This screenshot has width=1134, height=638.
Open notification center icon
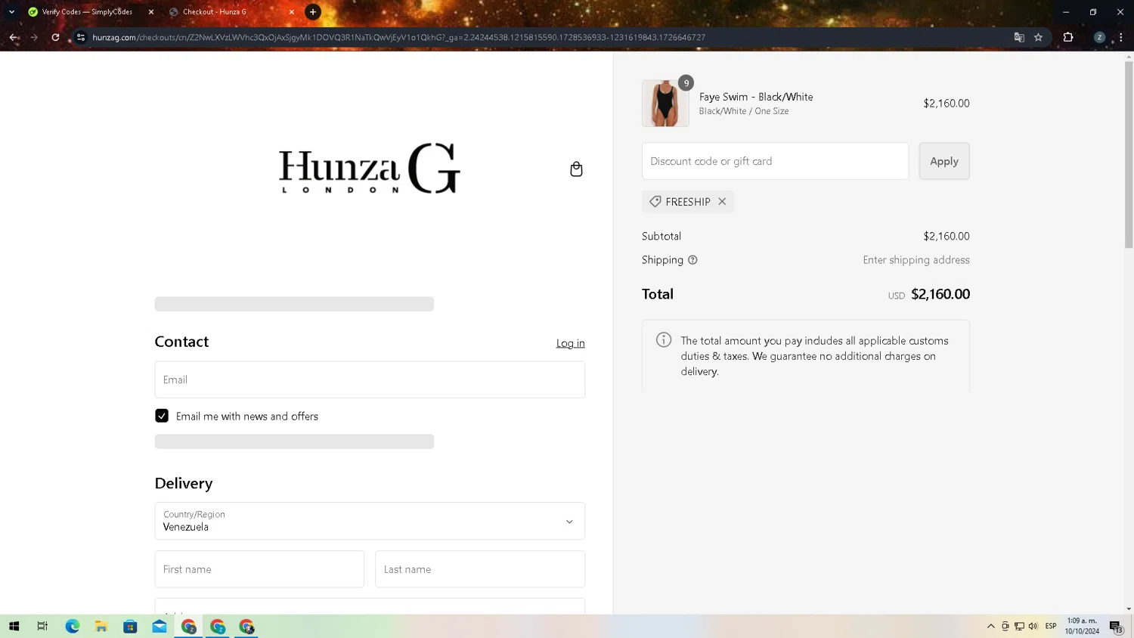click(1116, 626)
